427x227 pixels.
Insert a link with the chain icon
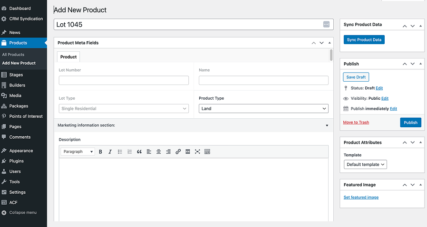click(x=178, y=151)
